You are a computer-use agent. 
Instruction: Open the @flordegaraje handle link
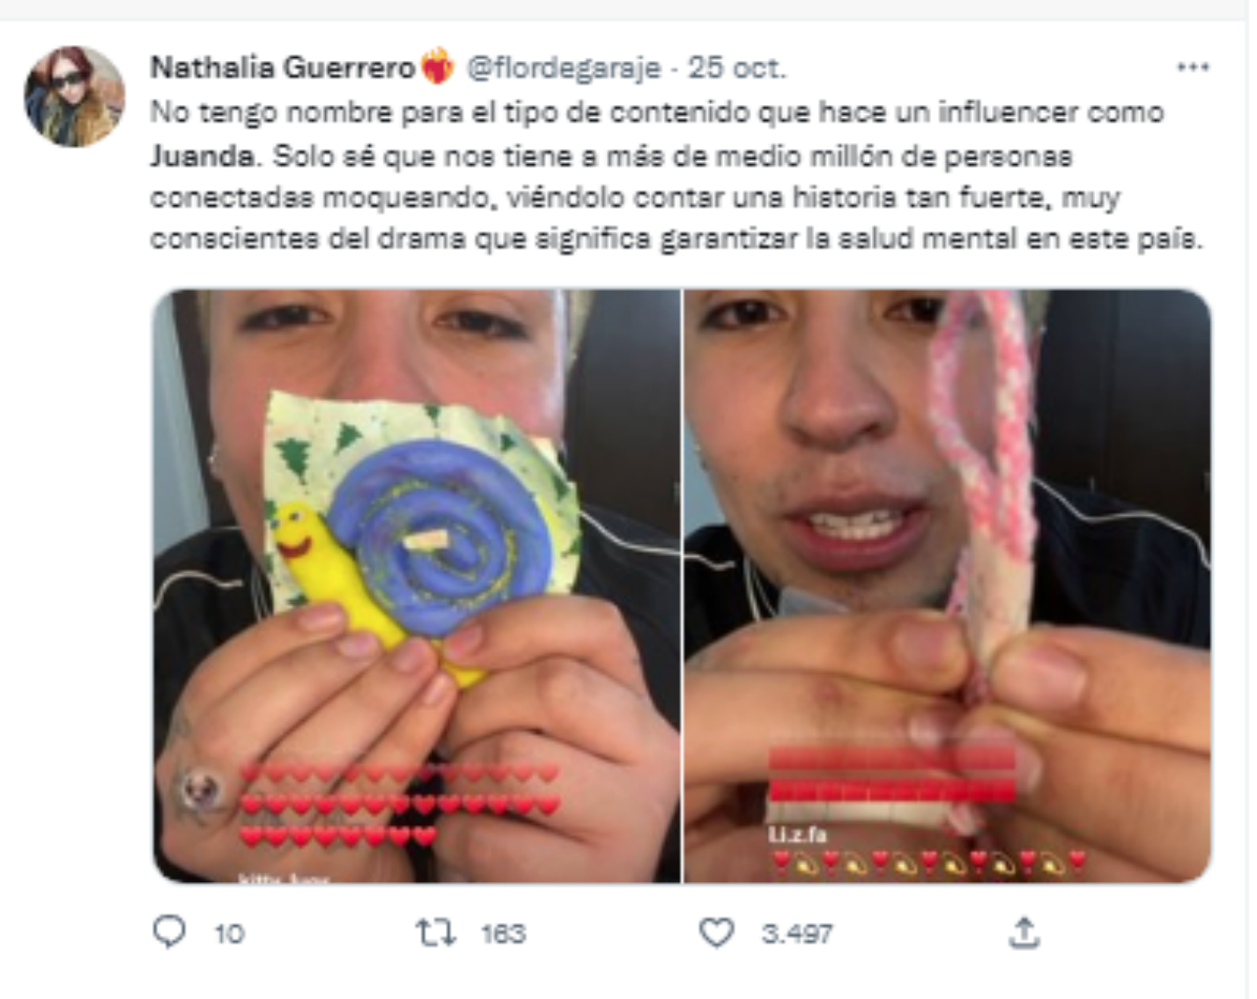[x=563, y=68]
